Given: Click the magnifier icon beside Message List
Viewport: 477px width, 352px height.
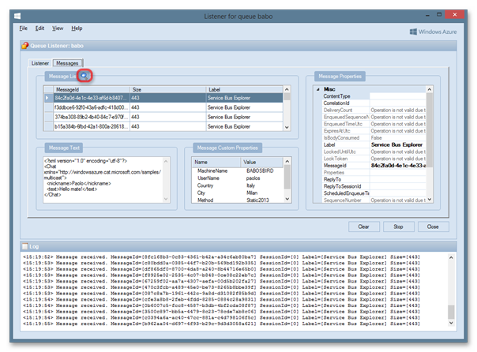Looking at the screenshot, I should (84, 76).
